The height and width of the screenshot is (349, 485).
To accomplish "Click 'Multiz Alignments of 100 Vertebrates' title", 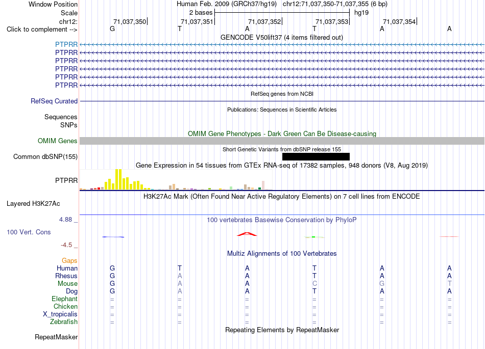I will (282, 254).
